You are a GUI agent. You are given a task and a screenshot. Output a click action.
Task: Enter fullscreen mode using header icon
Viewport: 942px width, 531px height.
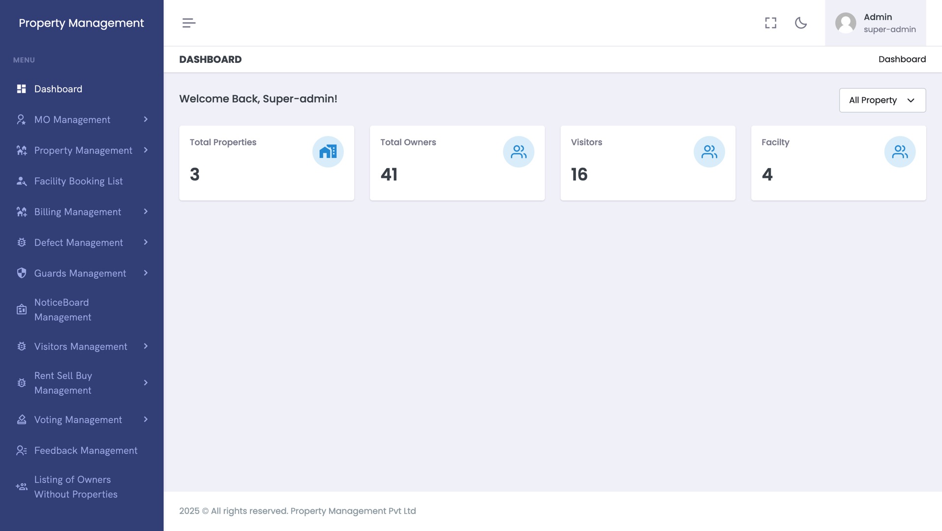[x=770, y=23]
